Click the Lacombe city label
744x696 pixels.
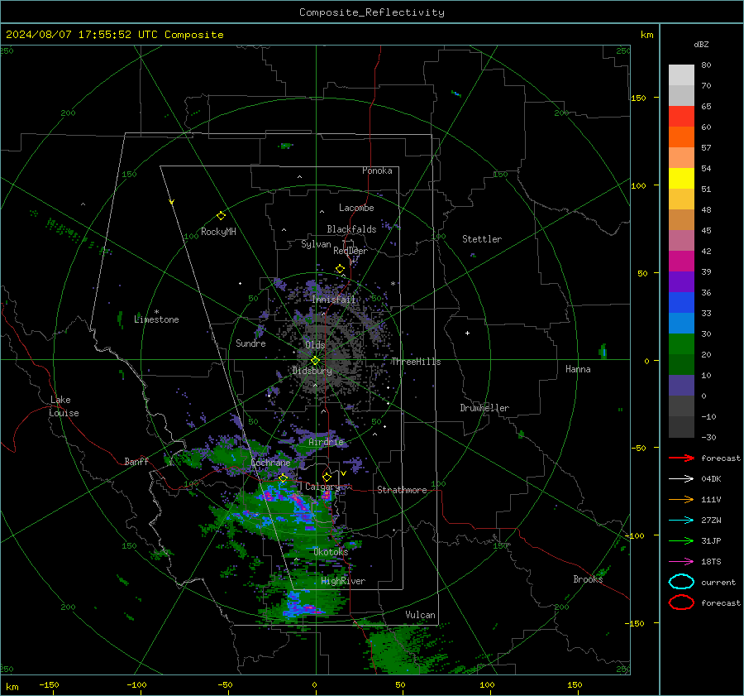(356, 208)
